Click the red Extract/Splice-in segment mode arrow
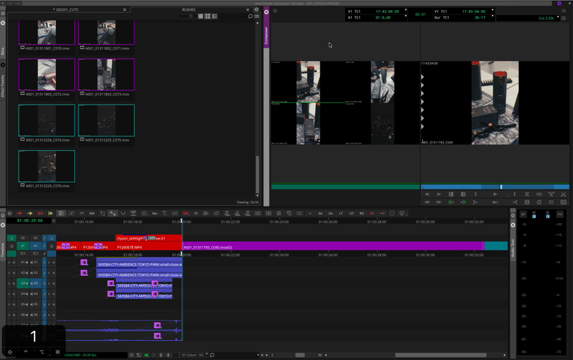The width and height of the screenshot is (573, 360). [20, 213]
